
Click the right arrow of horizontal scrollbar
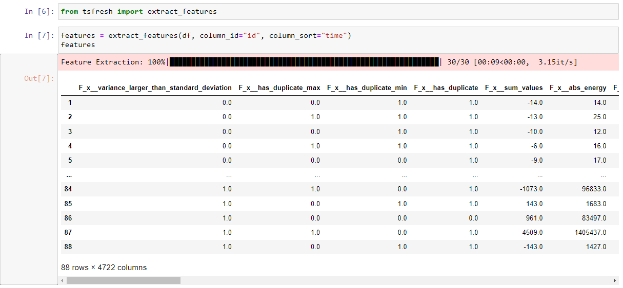tap(615, 281)
